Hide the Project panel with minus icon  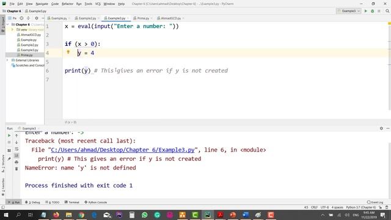pos(43,18)
